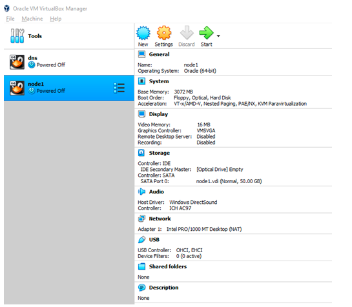Click the Floppy, Optical, Hard Disk boot order
Viewport: 352px width, 307px height.
click(202, 98)
